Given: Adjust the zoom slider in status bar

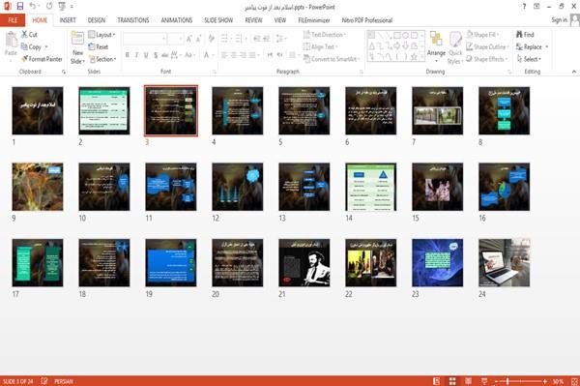Looking at the screenshot, I should click(x=507, y=381).
